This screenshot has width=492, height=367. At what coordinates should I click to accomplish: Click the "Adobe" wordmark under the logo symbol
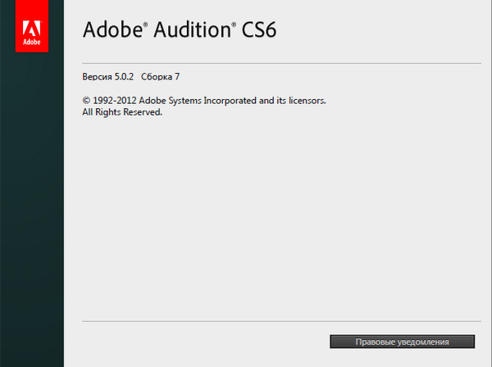tap(32, 40)
